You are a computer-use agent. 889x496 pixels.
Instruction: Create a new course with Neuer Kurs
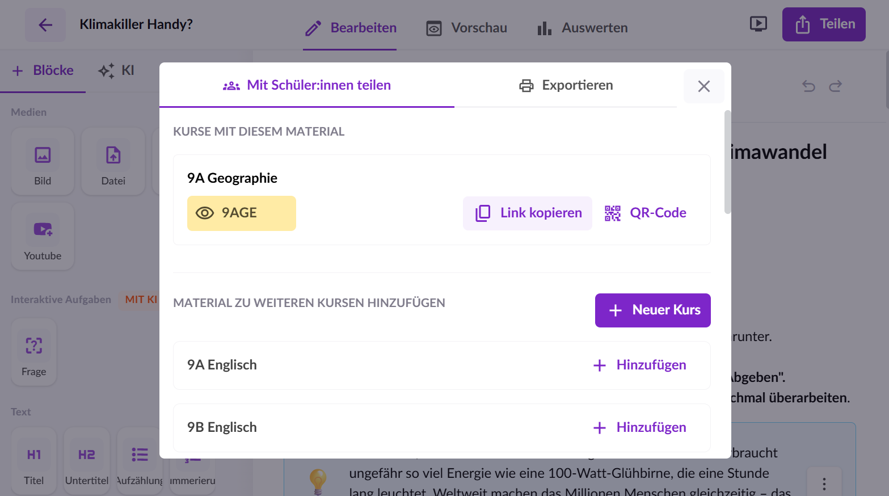point(652,310)
